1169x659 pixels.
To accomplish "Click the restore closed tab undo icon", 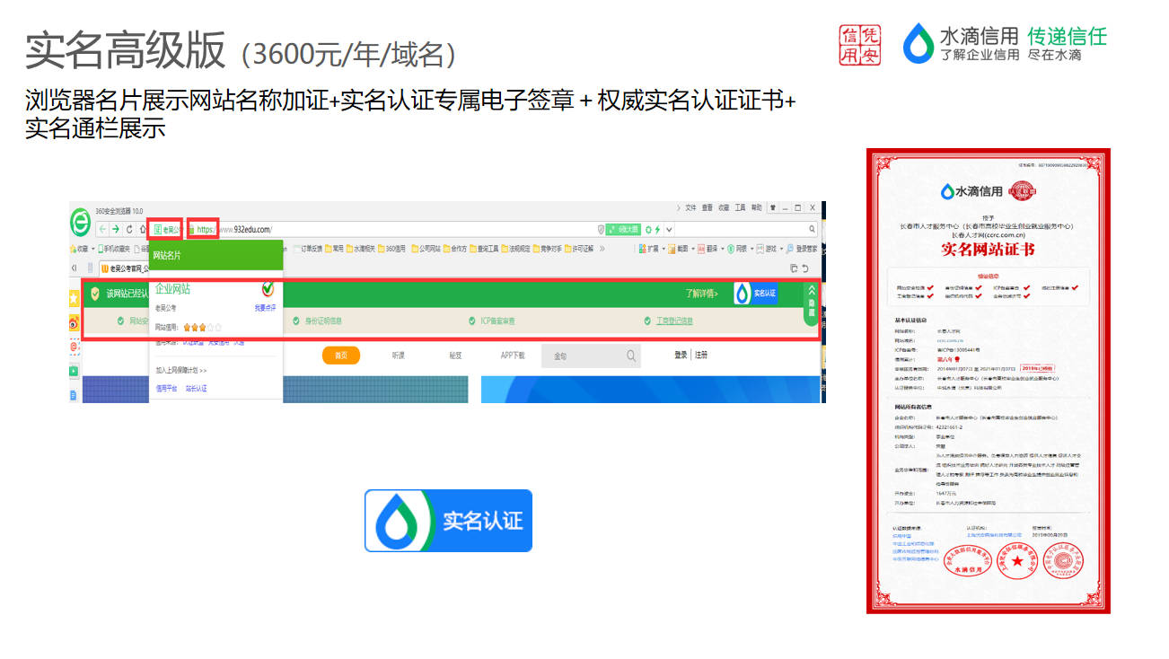I will 805,268.
